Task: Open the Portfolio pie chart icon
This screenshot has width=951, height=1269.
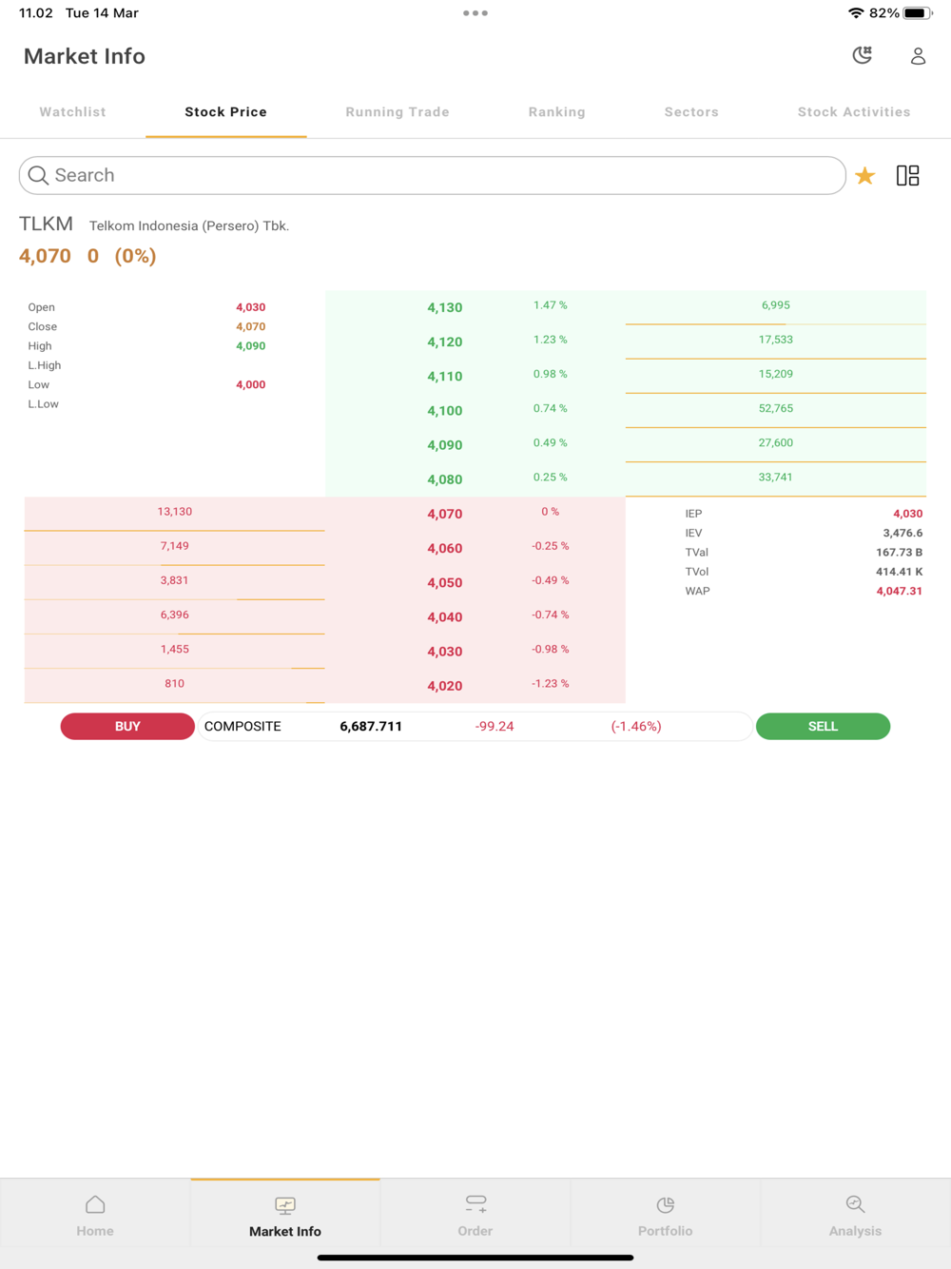Action: pos(666,1204)
